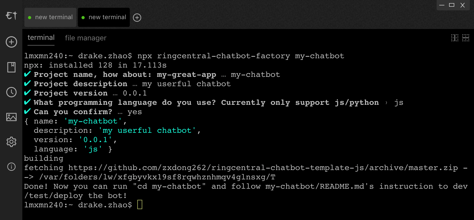The width and height of the screenshot is (474, 220).
Task: Click the 'Done! Now you can run' line
Action: pos(246,186)
